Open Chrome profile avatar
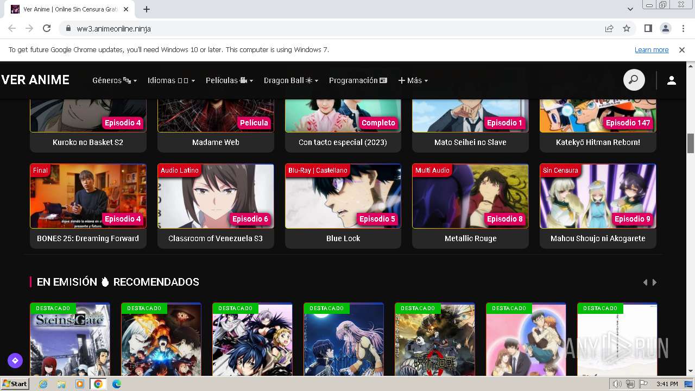The image size is (695, 391). pyautogui.click(x=666, y=29)
